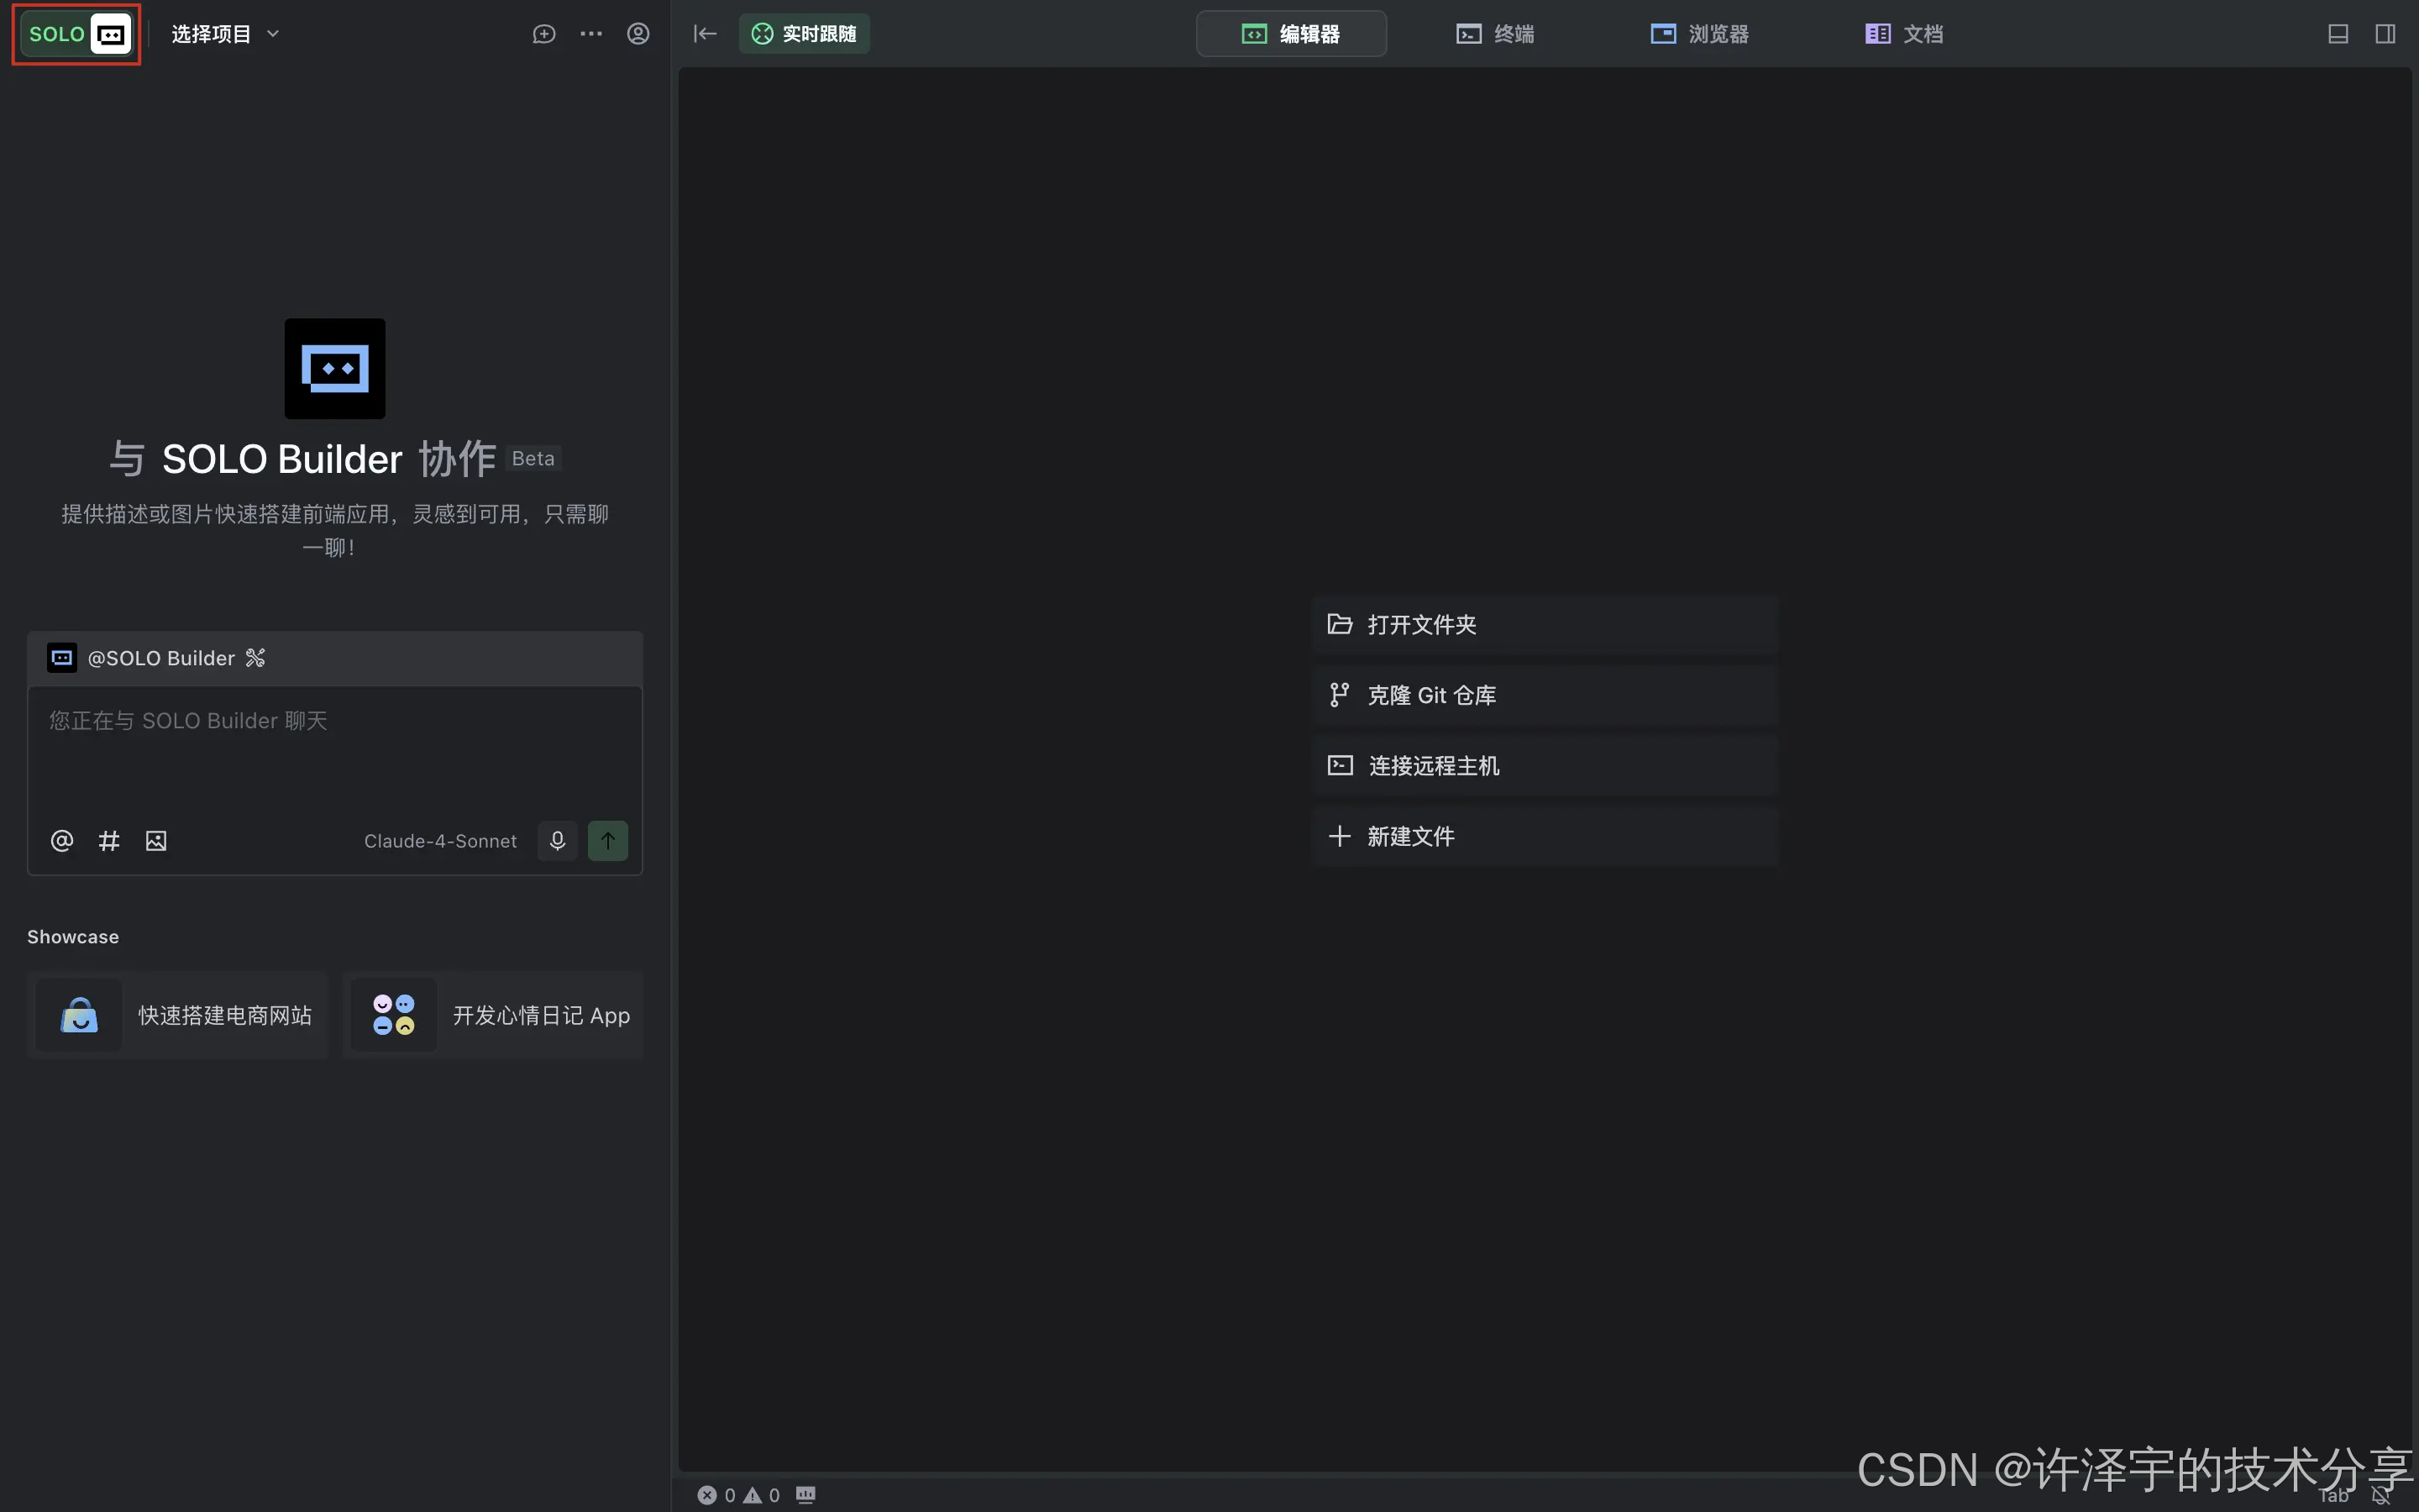Toggle 实时跟随 real-time follow mode
2419x1512 pixels.
point(803,33)
